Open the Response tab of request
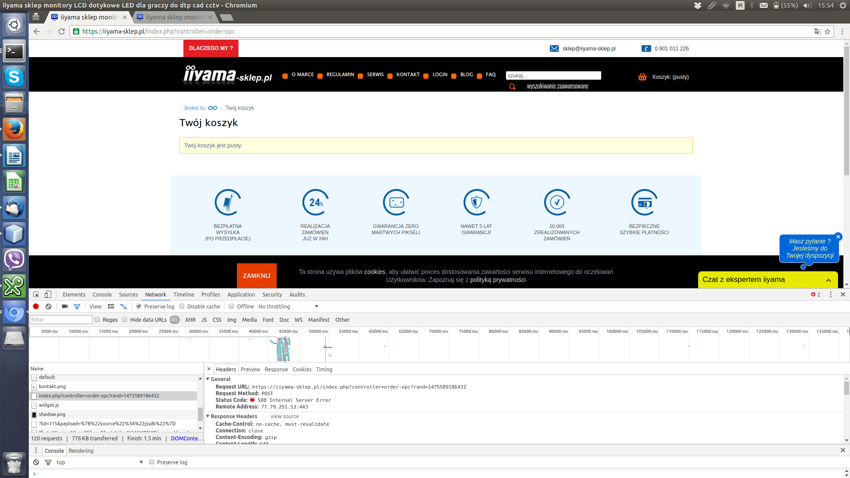Image resolution: width=850 pixels, height=478 pixels. (276, 369)
